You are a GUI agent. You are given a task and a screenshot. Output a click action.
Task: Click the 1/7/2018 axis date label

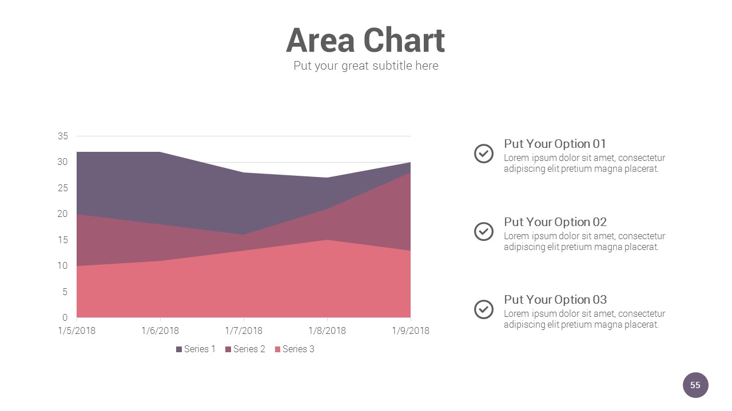[244, 331]
